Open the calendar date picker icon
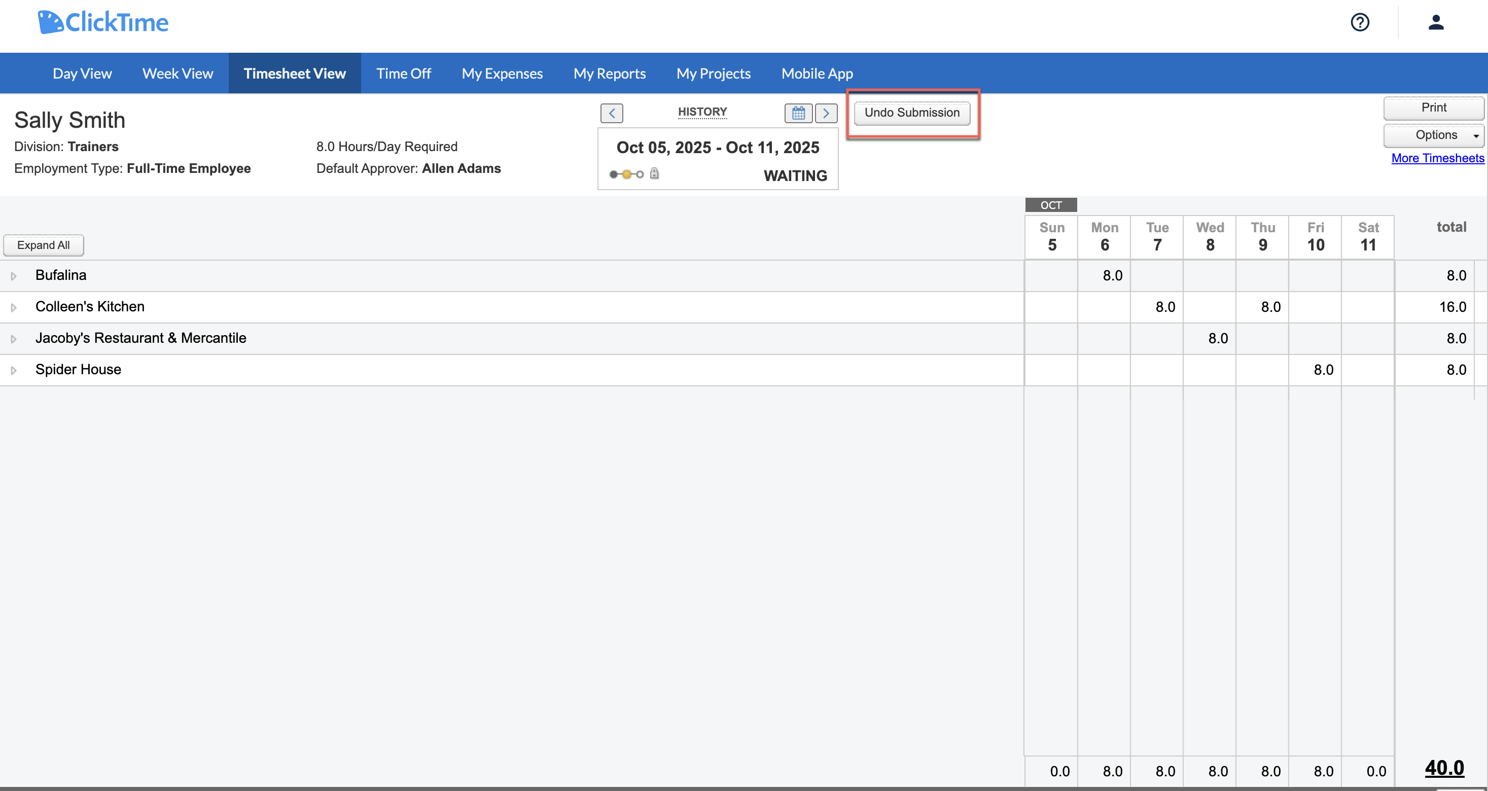 [798, 113]
